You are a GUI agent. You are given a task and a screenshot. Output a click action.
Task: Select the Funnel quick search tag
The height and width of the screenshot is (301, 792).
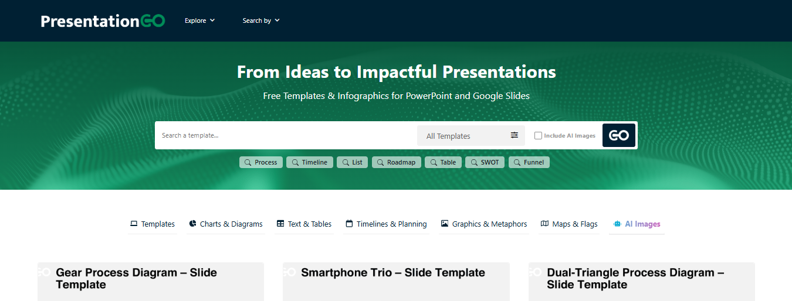pyautogui.click(x=529, y=162)
